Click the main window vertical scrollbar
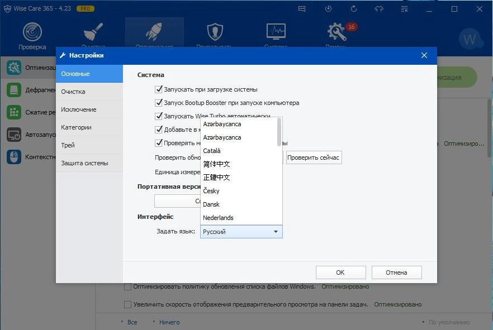493x330 pixels. click(489, 128)
